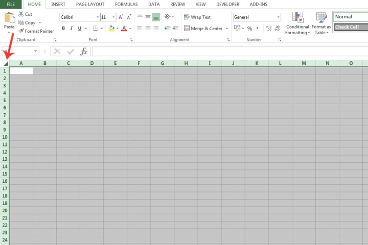Click the yellow fill color bucket
This screenshot has width=368, height=245.
pyautogui.click(x=111, y=29)
